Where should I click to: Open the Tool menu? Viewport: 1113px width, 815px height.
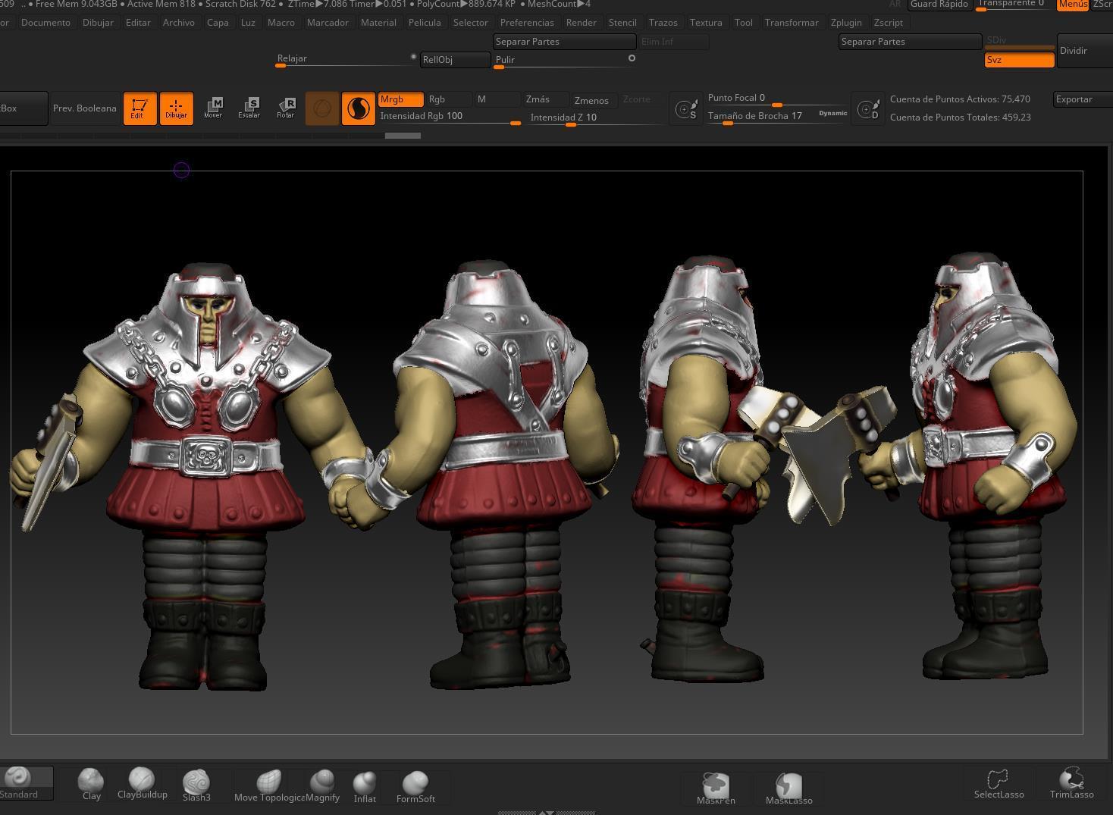pyautogui.click(x=743, y=22)
